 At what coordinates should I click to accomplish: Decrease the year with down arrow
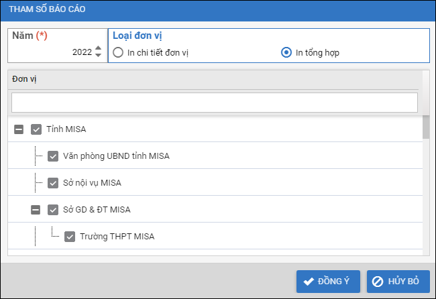coord(99,56)
